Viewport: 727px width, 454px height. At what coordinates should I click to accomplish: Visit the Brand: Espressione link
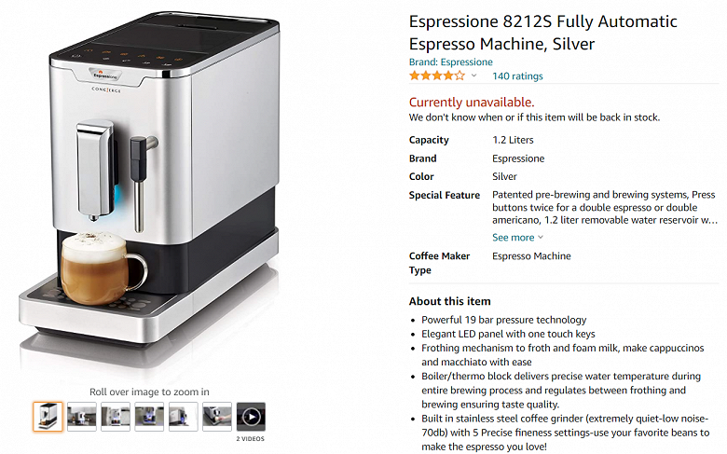point(451,62)
